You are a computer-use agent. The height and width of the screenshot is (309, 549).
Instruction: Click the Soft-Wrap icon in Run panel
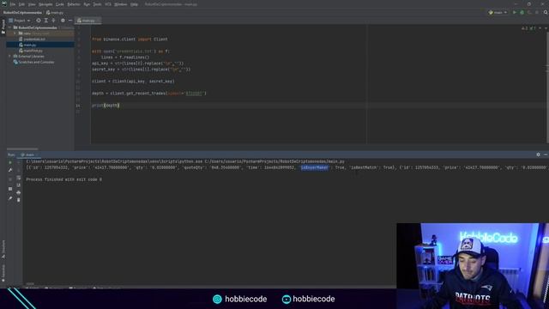(x=19, y=178)
